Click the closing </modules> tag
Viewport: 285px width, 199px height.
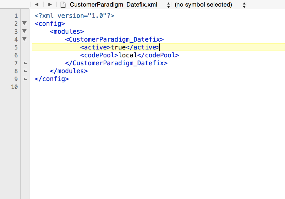[69, 71]
